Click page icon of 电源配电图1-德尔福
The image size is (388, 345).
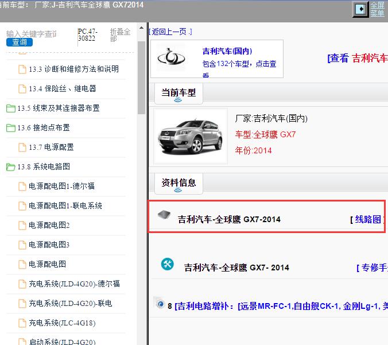[22, 186]
